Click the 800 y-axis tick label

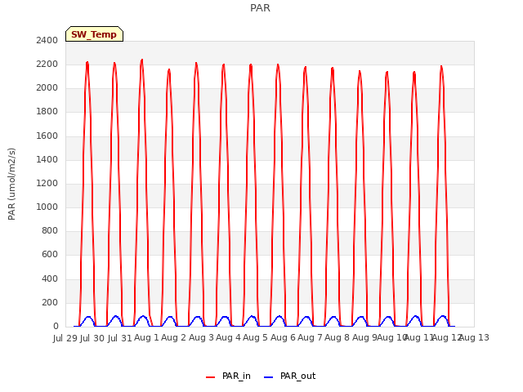click(50, 230)
